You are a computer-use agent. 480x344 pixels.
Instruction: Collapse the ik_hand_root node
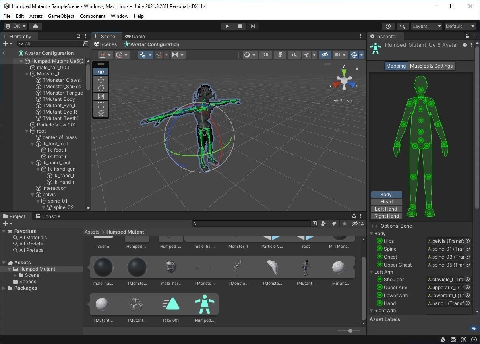pyautogui.click(x=32, y=163)
